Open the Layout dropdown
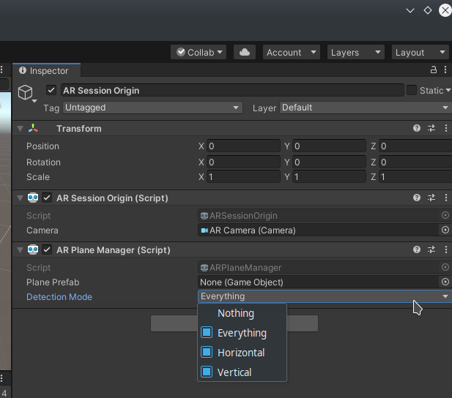 pyautogui.click(x=420, y=52)
